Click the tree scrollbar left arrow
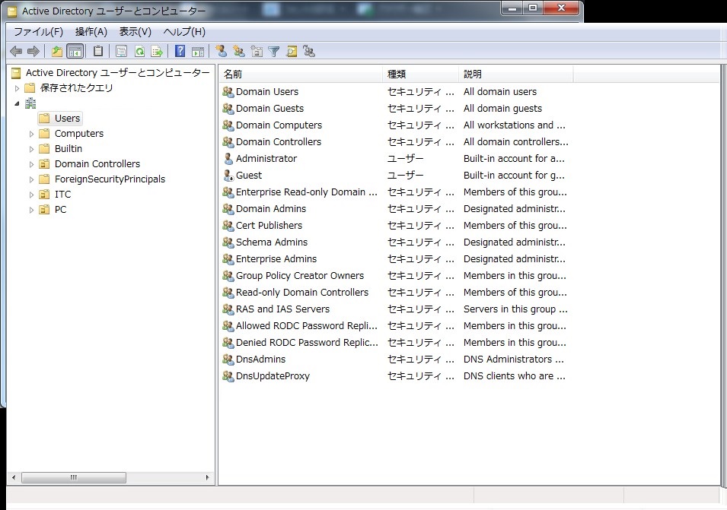The image size is (727, 510). tap(14, 477)
